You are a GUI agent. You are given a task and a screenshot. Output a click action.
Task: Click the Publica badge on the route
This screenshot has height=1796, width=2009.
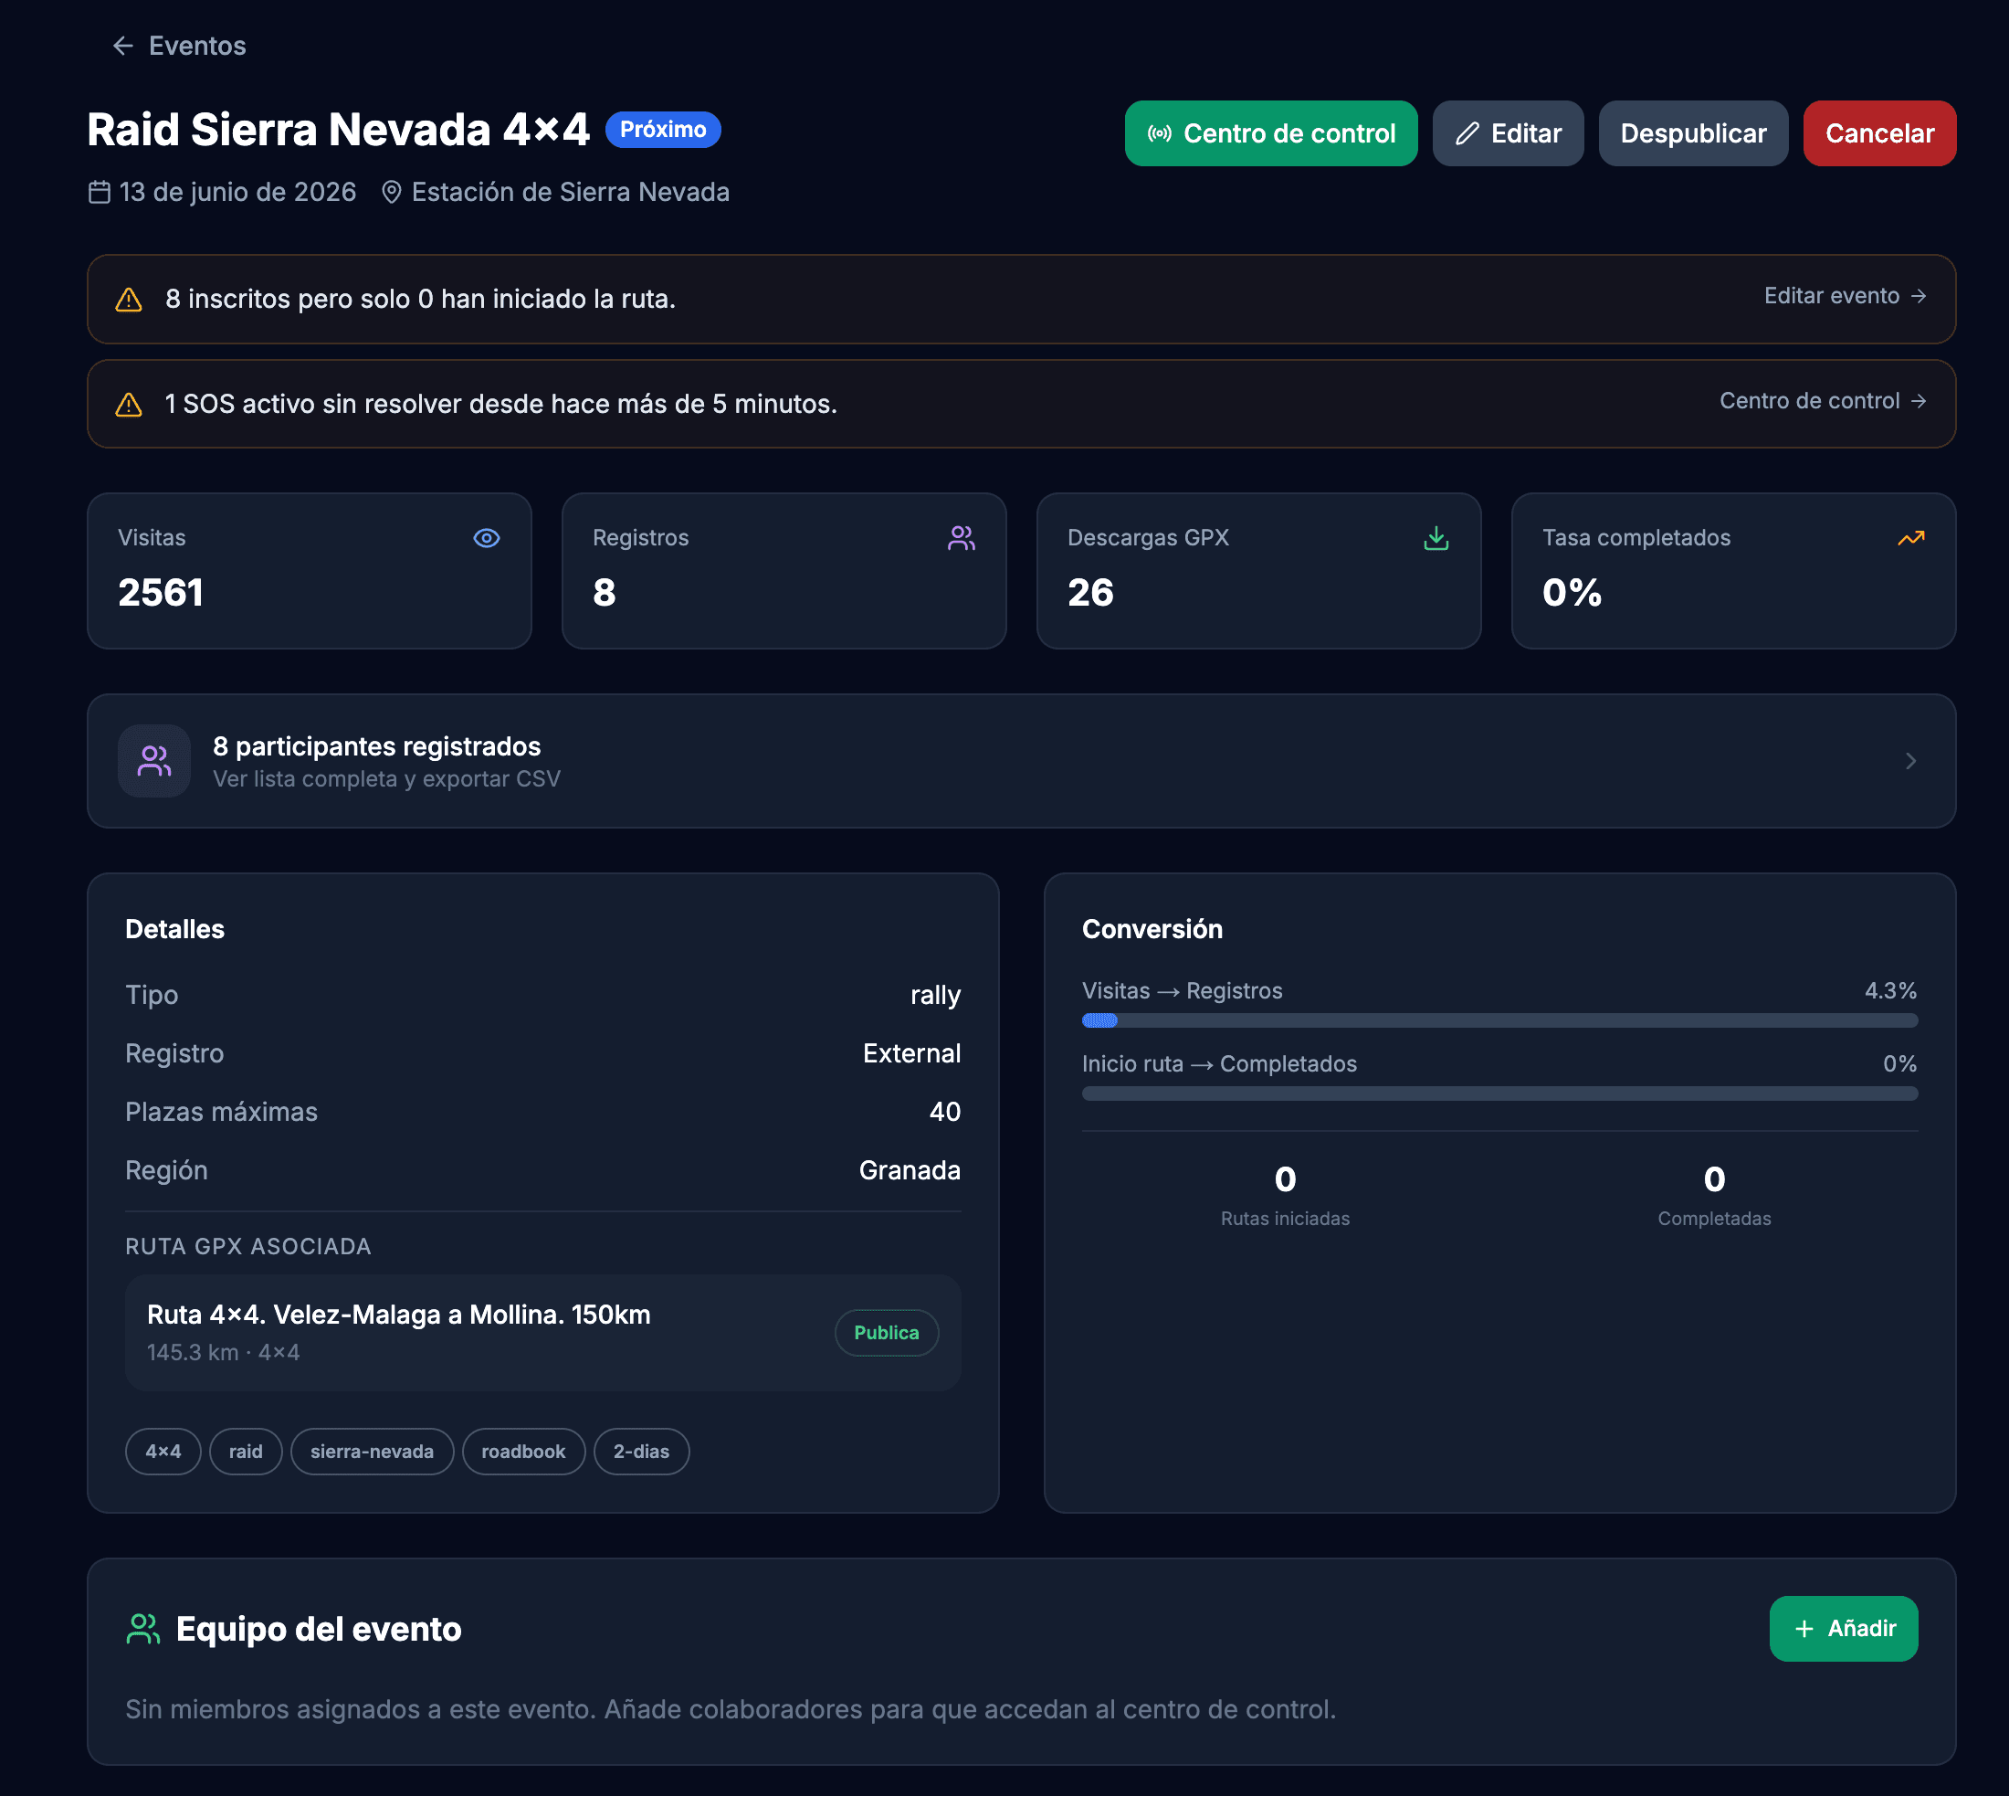(886, 1332)
